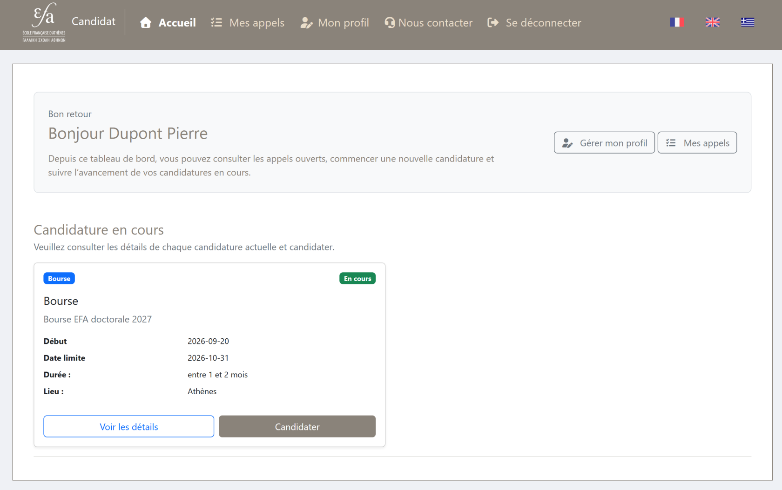Click the green En cours status badge
This screenshot has width=782, height=490.
[x=357, y=278]
